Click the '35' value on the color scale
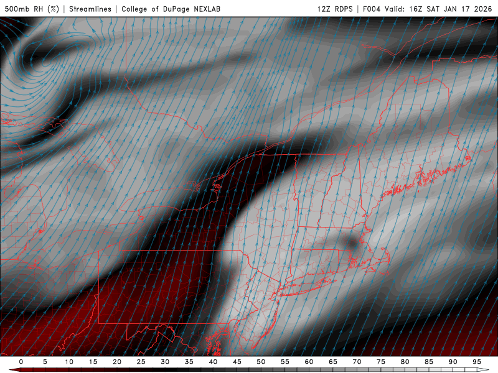Viewport: 498px width, 373px height. coord(189,362)
